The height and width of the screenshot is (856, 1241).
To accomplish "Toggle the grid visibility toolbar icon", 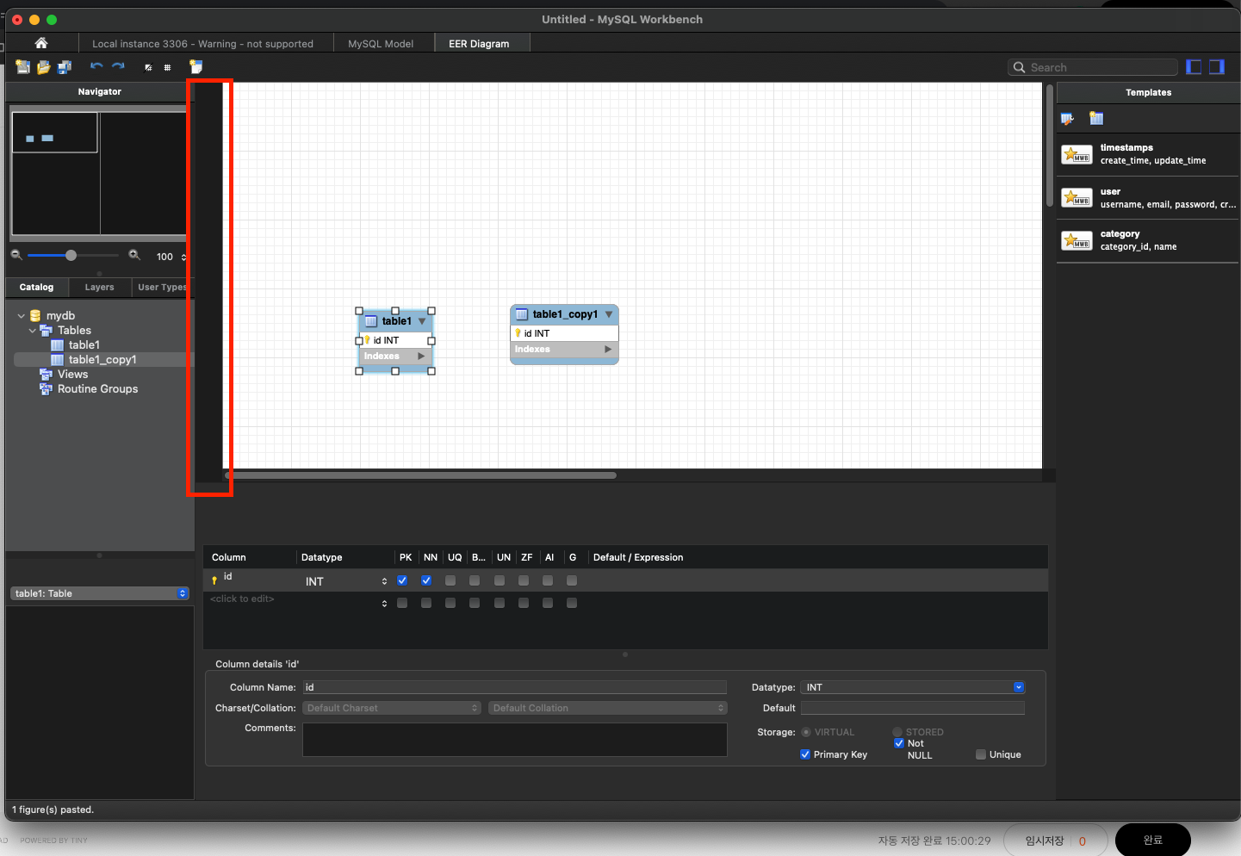I will pos(148,67).
